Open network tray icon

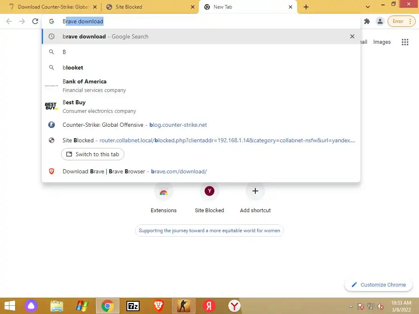coord(371,306)
